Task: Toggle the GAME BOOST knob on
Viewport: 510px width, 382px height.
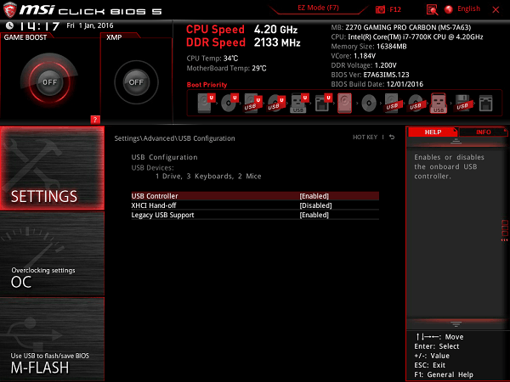Action: (x=49, y=81)
